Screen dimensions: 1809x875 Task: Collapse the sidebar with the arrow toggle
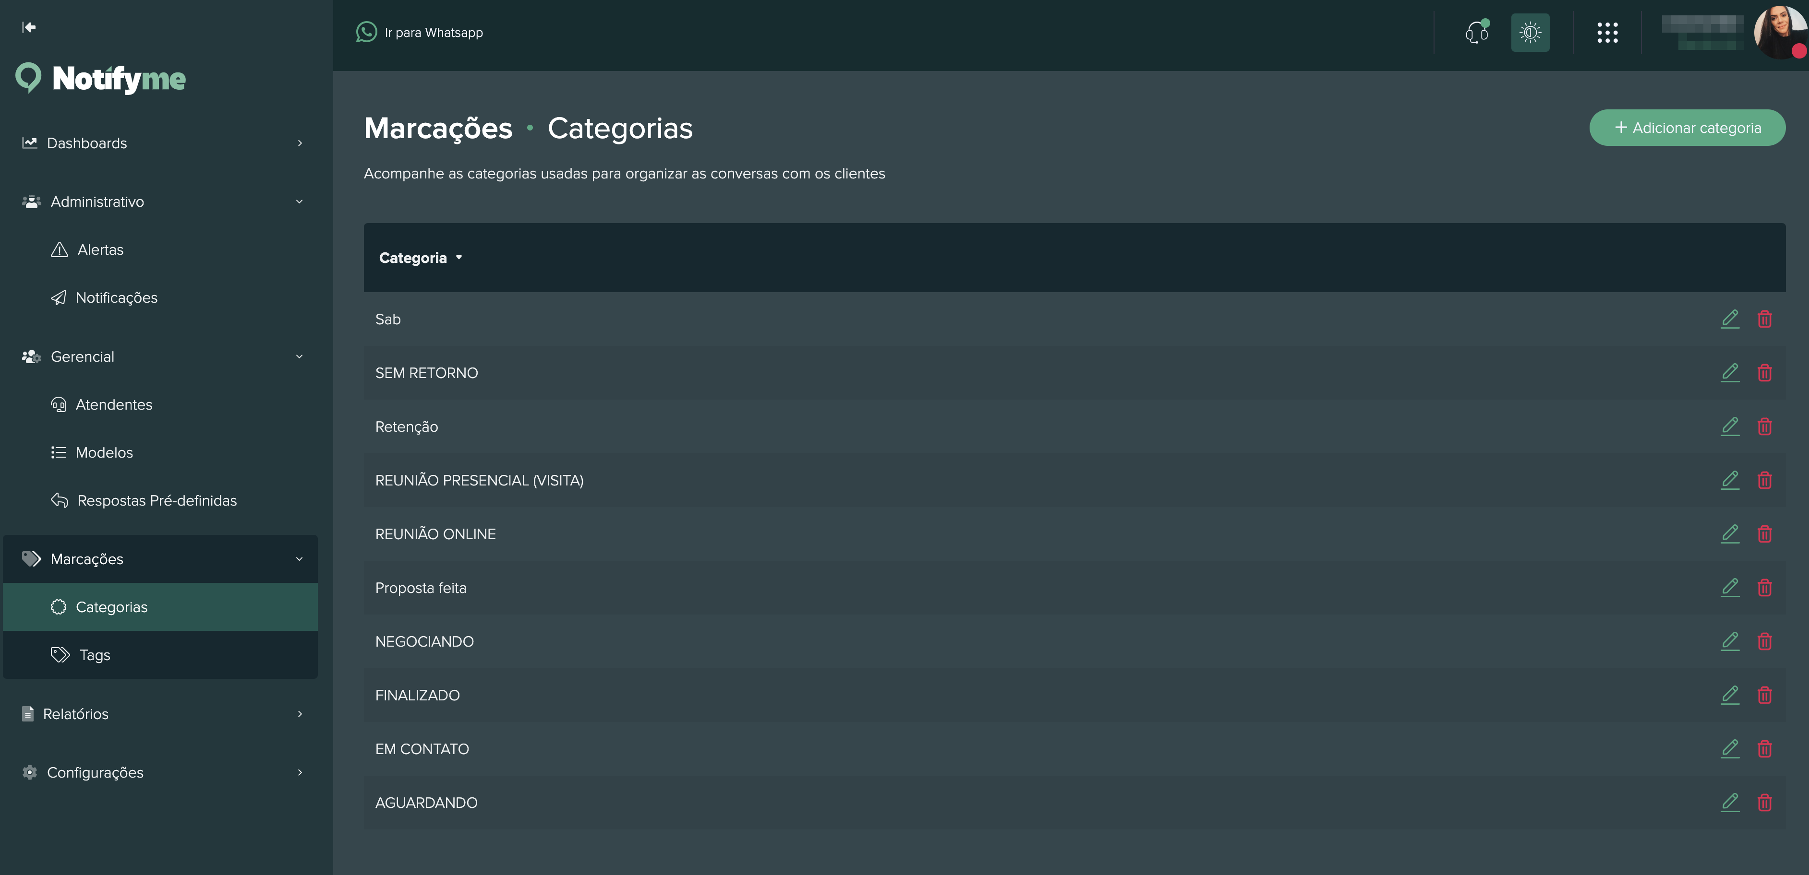(29, 27)
